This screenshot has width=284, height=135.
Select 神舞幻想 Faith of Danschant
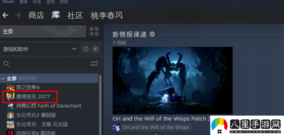point(49,106)
